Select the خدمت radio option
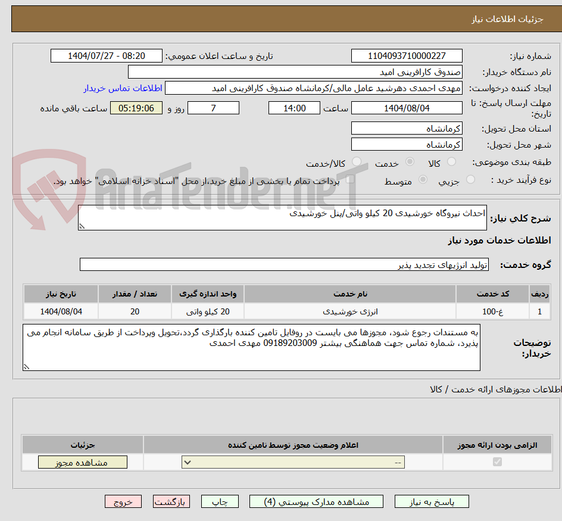 click(x=410, y=161)
